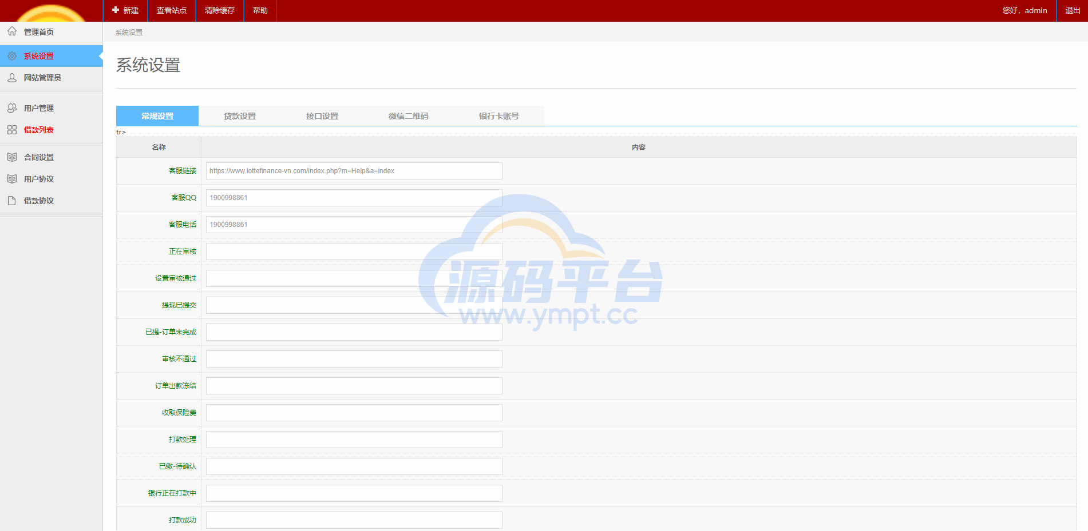This screenshot has height=531, width=1088.
Task: Switch to the 接口设置 tab
Action: coord(322,116)
